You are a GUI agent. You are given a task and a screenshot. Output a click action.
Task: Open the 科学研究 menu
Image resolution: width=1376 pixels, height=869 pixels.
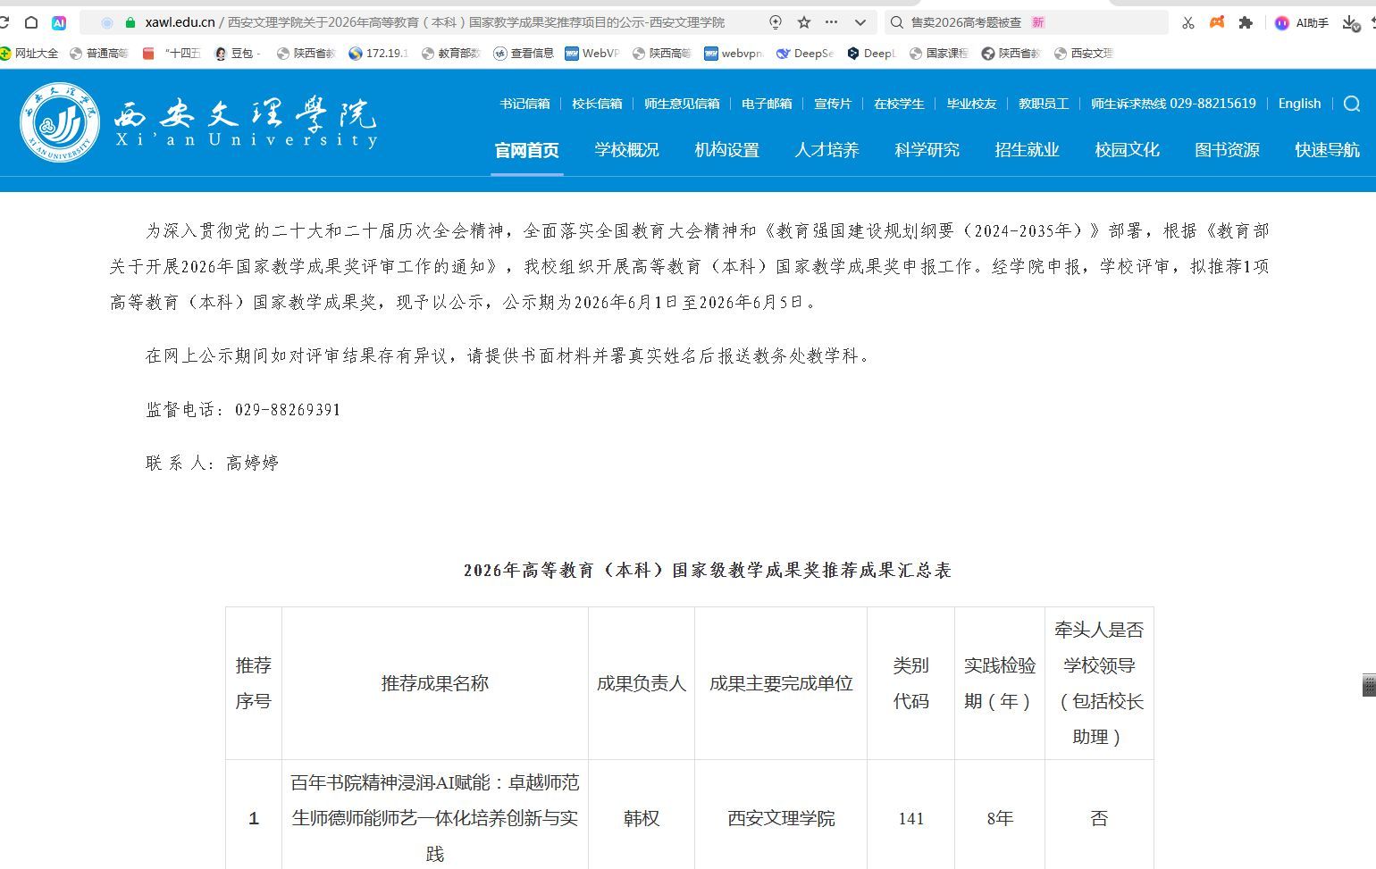[927, 150]
